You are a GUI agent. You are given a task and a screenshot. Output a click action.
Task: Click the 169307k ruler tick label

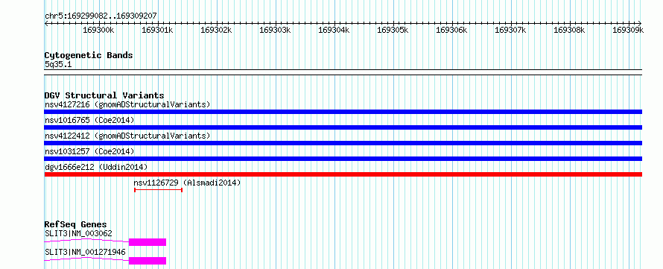(510, 30)
